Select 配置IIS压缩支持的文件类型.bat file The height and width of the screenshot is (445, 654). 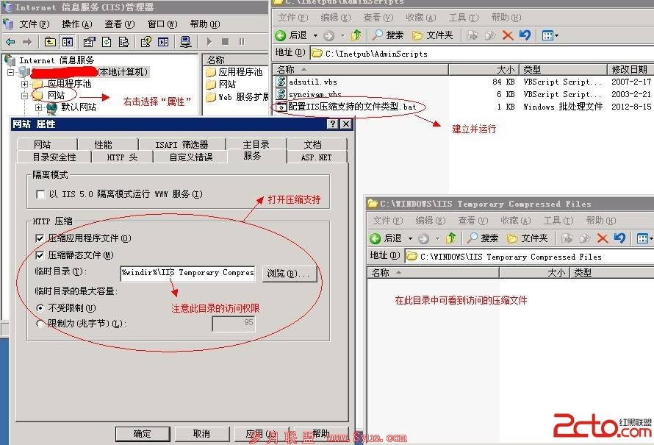pos(352,107)
